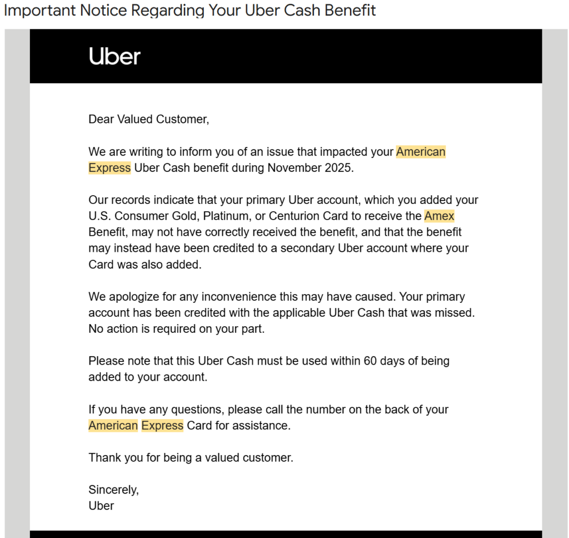Click "Thank you for being a valued customer."

pyautogui.click(x=191, y=458)
